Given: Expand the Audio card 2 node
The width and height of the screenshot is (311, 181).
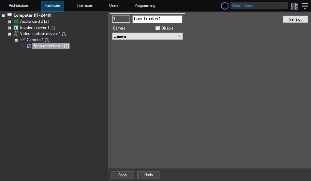Looking at the screenshot, I should pos(10,22).
